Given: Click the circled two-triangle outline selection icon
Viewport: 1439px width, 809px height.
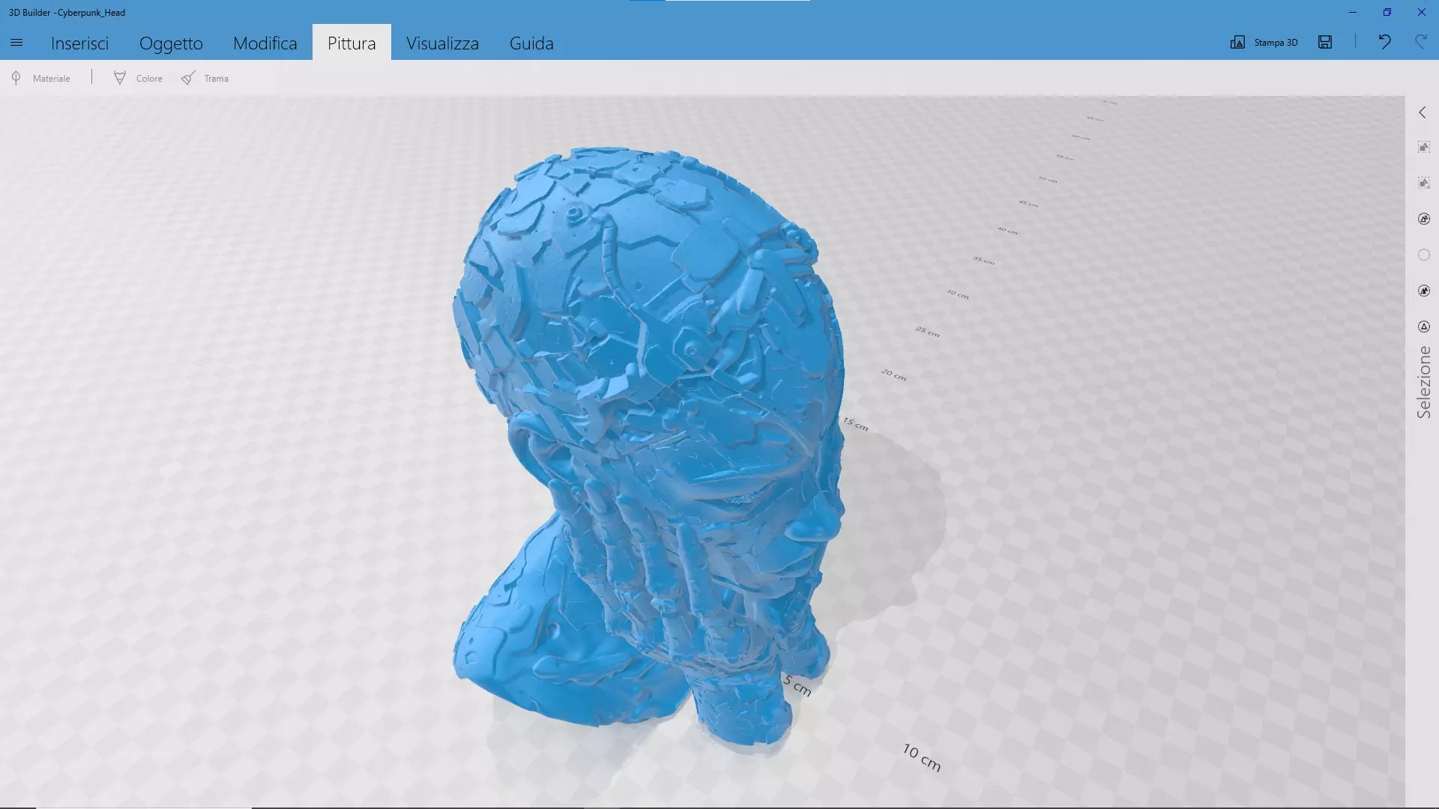Looking at the screenshot, I should click(x=1424, y=219).
